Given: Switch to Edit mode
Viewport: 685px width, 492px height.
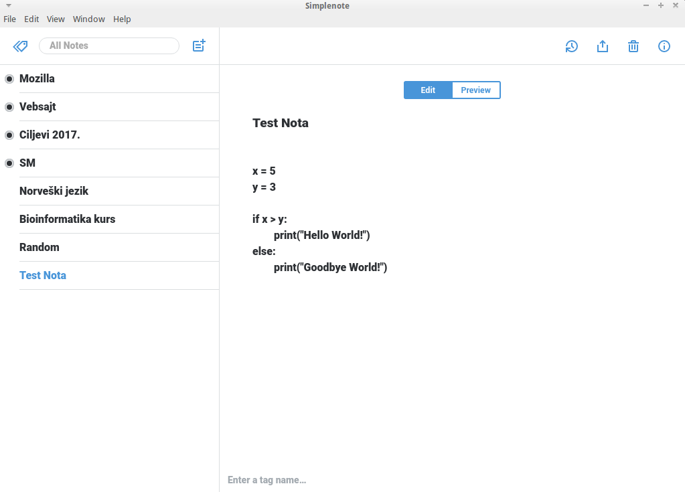Looking at the screenshot, I should click(428, 90).
